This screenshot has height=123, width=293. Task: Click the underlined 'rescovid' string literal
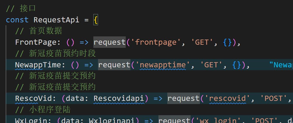click(227, 99)
